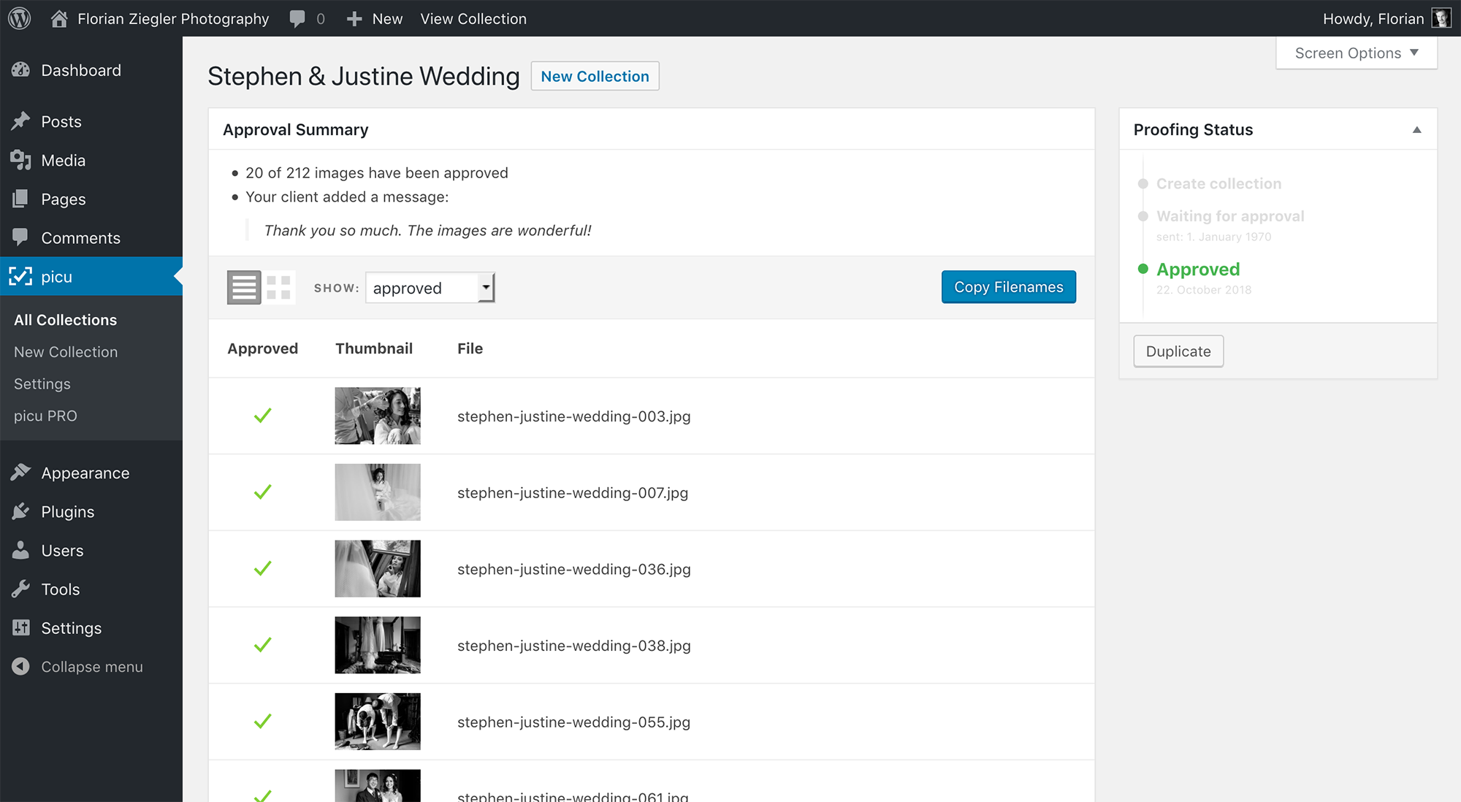Open the site home icon

[x=59, y=18]
